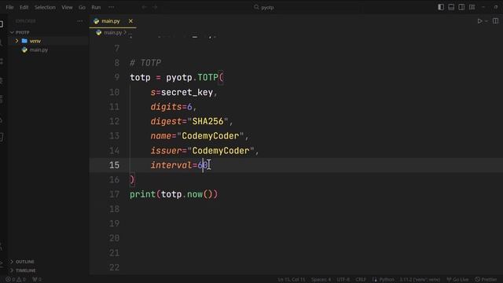503x283 pixels.
Task: Change indentation via Spaces: 4
Action: coord(321,280)
